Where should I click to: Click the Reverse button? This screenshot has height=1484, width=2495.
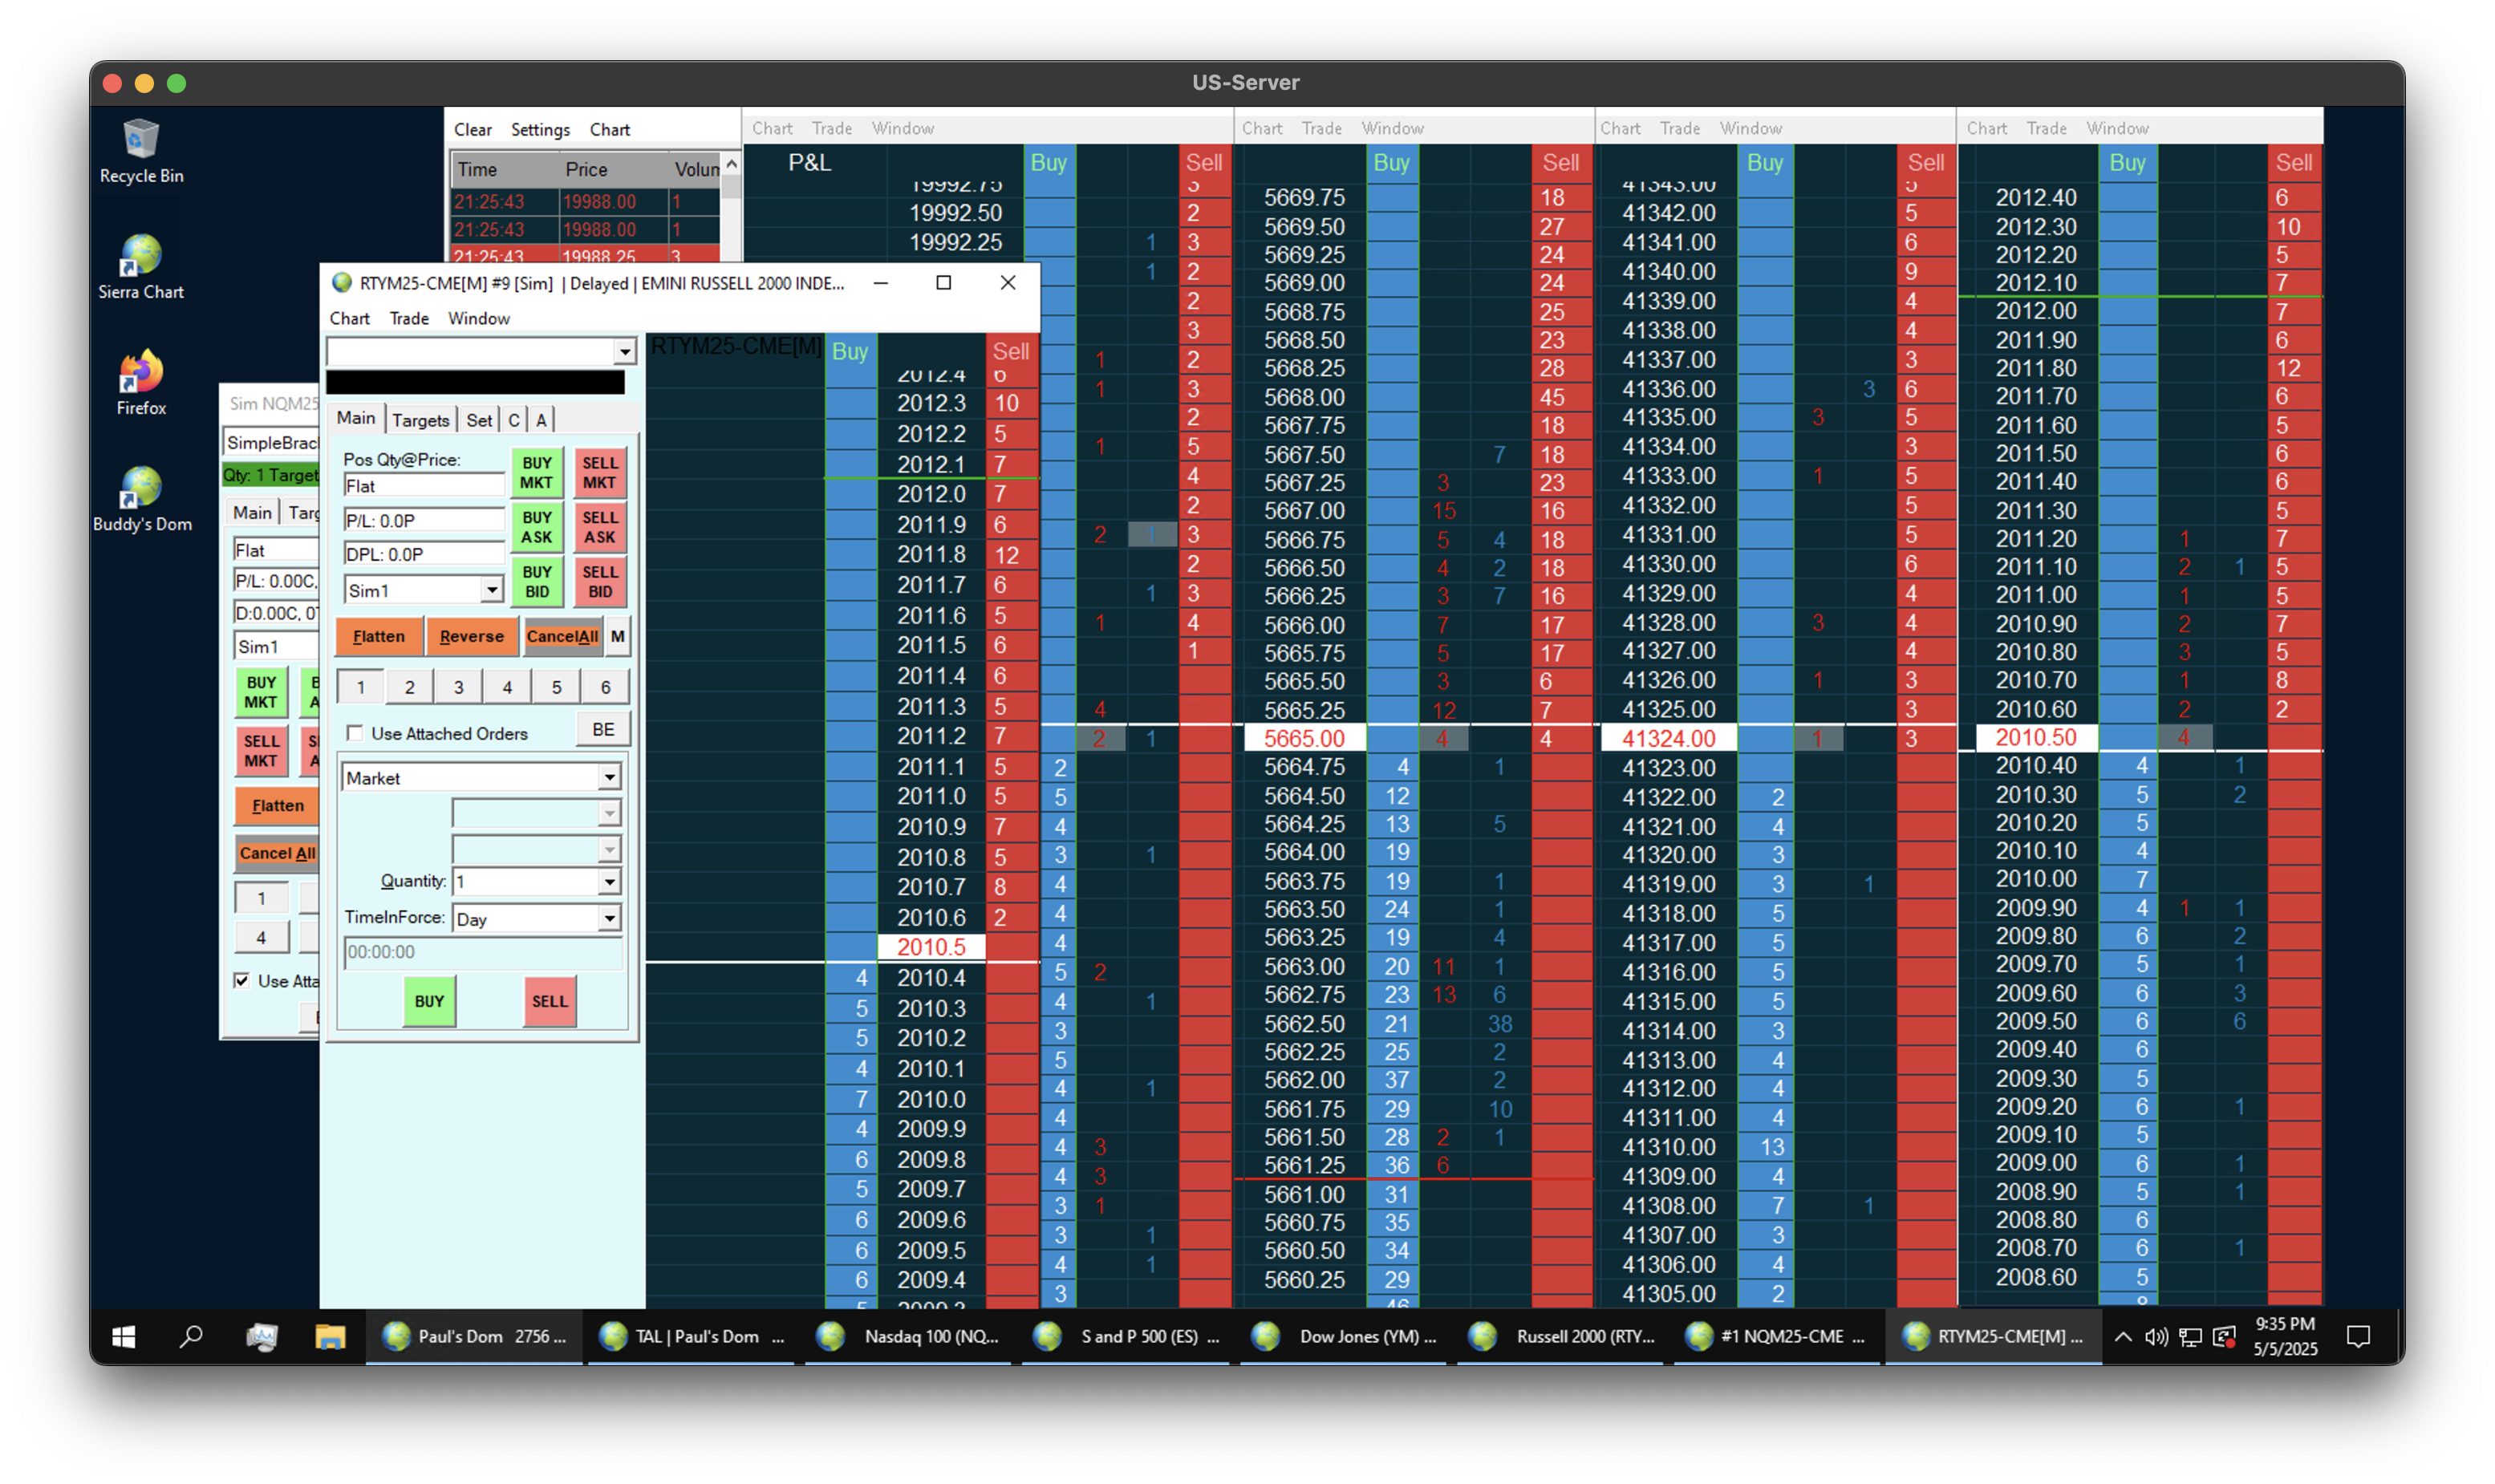pyautogui.click(x=471, y=636)
